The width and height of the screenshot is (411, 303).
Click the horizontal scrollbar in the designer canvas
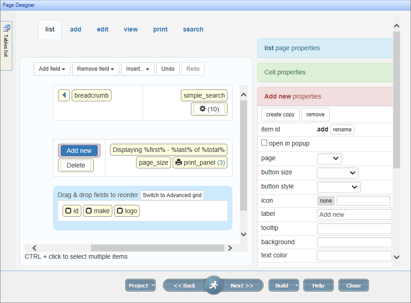tap(157, 248)
